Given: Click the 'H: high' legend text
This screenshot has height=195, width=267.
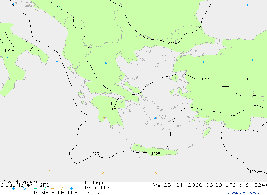Looking at the screenshot, I should 94,182.
